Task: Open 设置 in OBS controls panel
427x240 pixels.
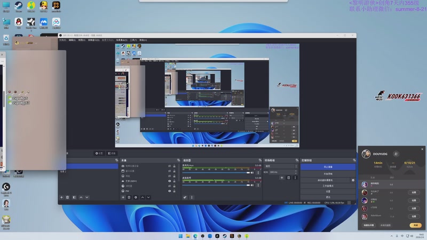Action: pyautogui.click(x=328, y=191)
